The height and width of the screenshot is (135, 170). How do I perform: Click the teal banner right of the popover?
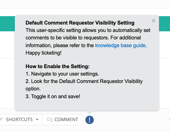point(165,24)
